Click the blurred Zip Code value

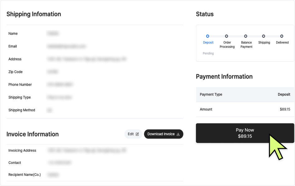[52, 72]
